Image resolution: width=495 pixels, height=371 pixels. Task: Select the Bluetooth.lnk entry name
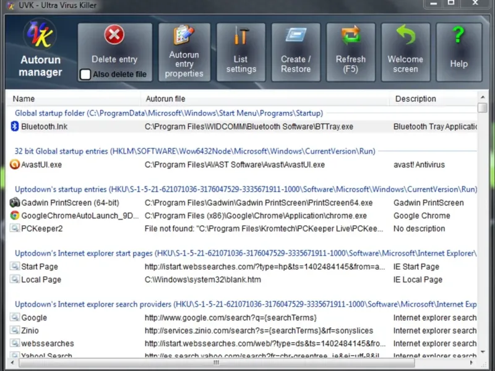point(44,127)
